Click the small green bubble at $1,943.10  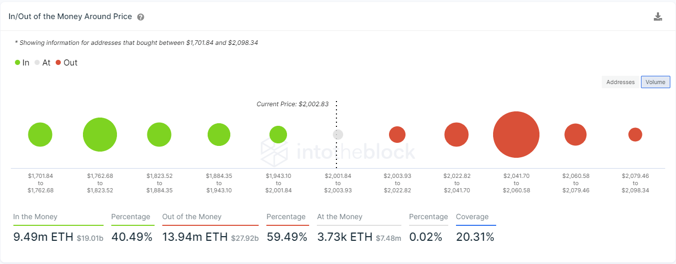click(278, 135)
